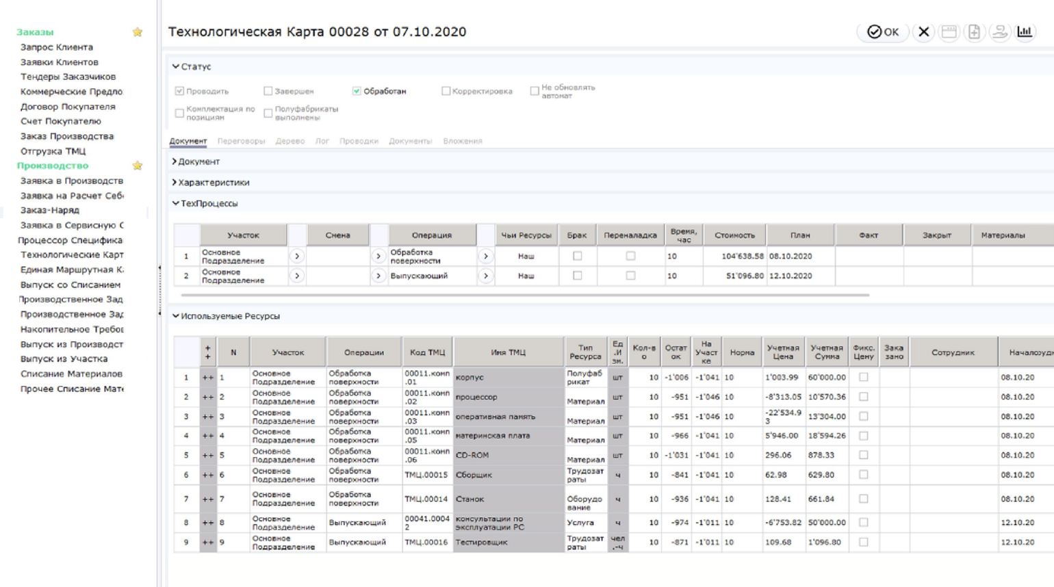1054x587 pixels.
Task: Select the Документ tab
Action: coord(188,141)
